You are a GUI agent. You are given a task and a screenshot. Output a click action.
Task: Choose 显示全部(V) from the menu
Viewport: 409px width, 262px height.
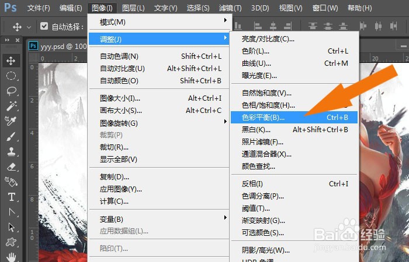(159, 160)
